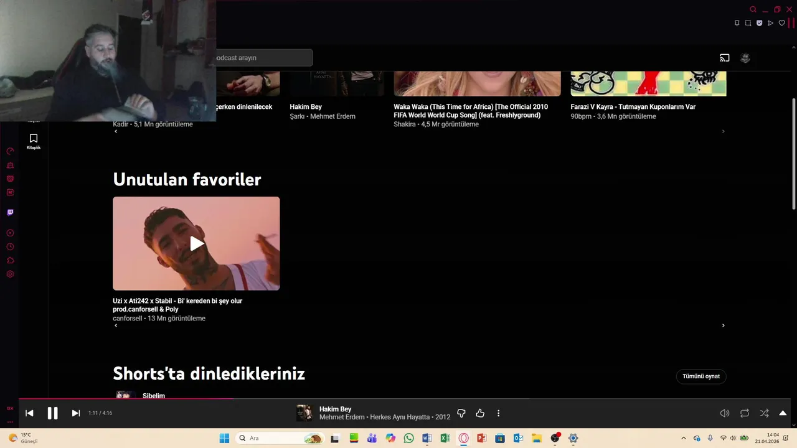This screenshot has width=797, height=448.
Task: Open History clock icon in sidebar
Action: coord(10,246)
